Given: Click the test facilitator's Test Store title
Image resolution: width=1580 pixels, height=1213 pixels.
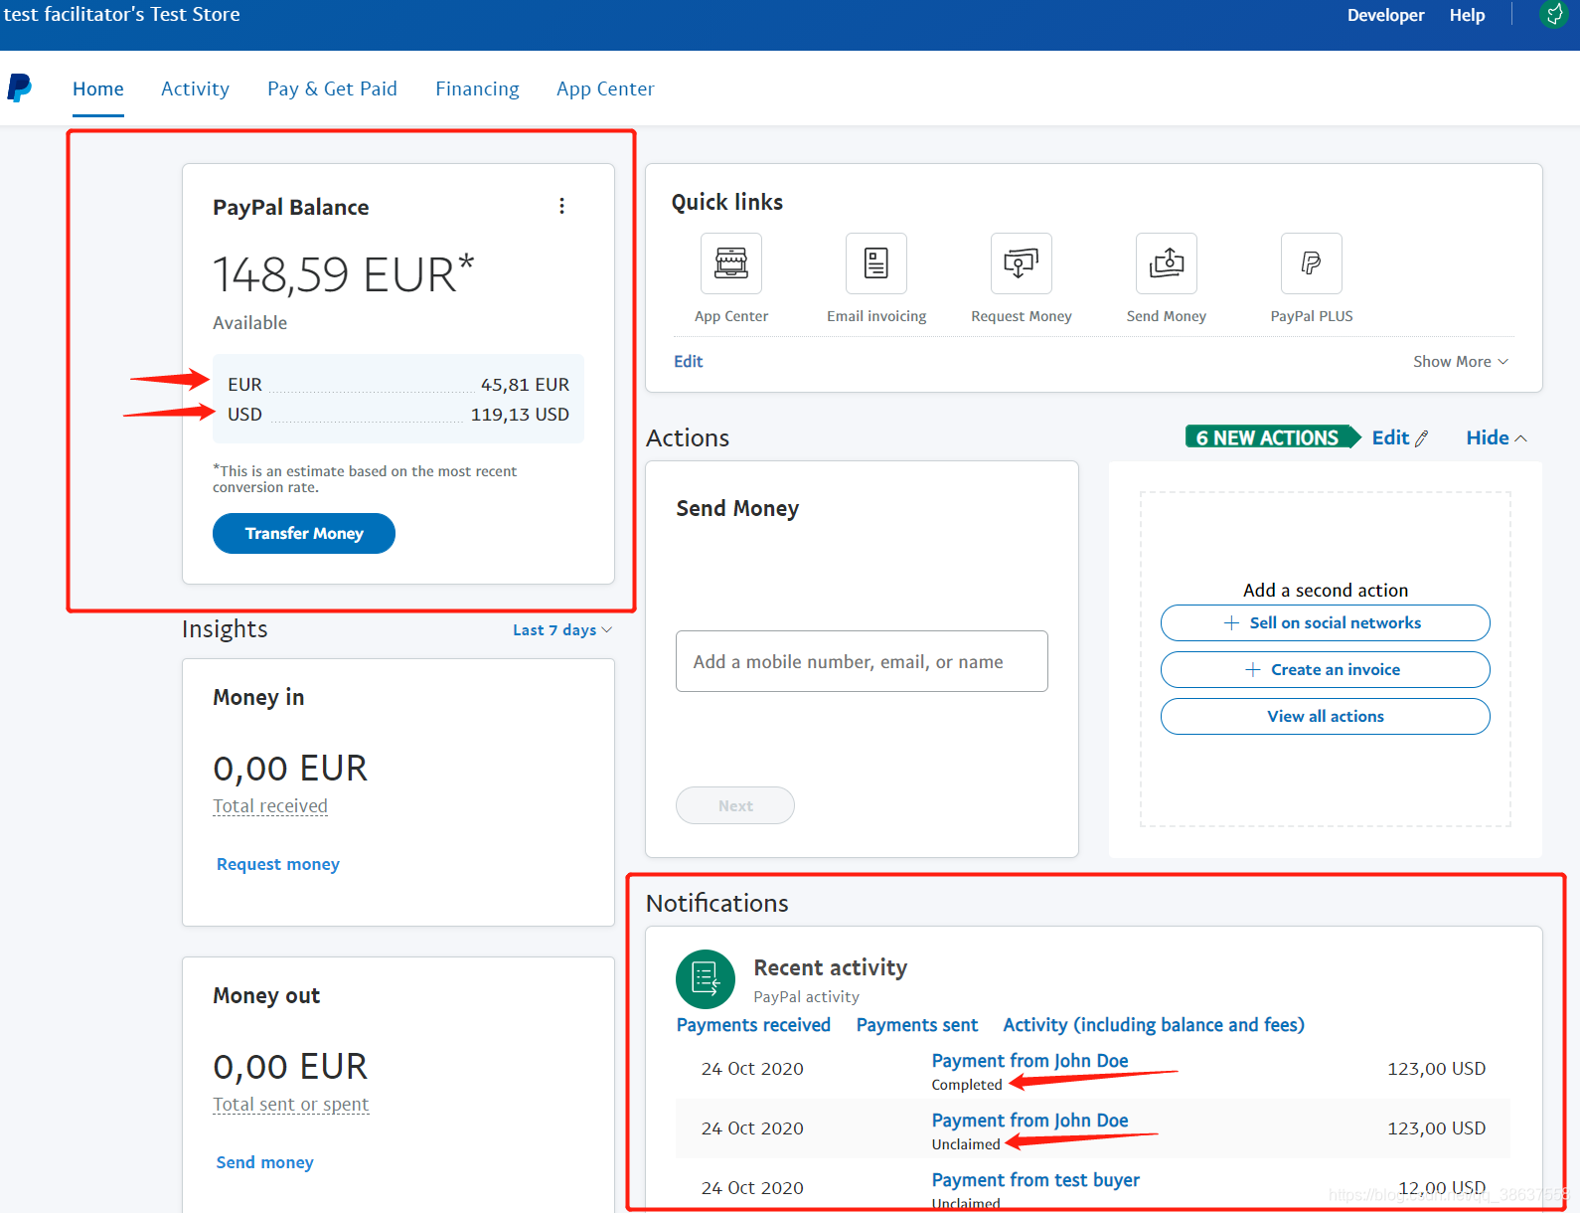Looking at the screenshot, I should coord(122,14).
